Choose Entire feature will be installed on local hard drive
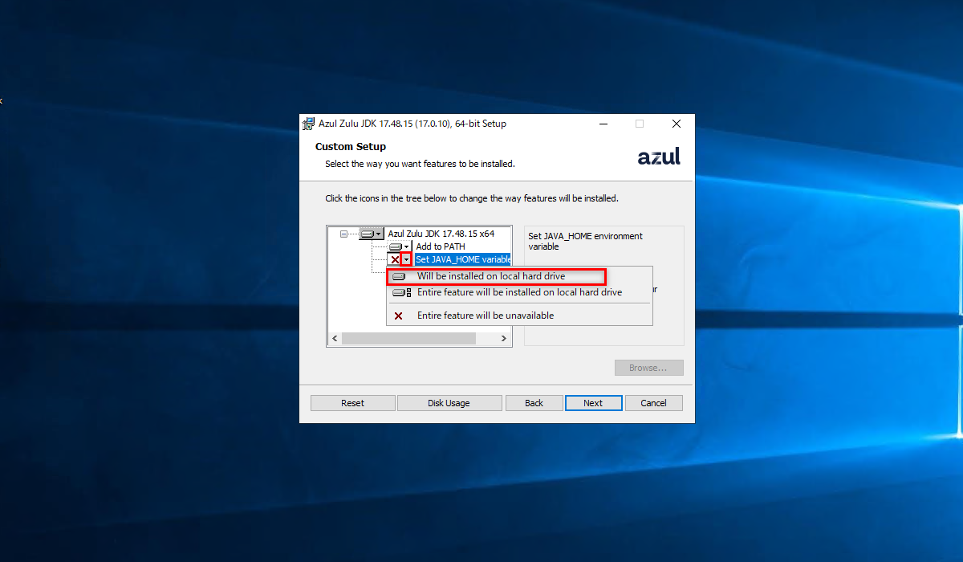 click(x=519, y=292)
